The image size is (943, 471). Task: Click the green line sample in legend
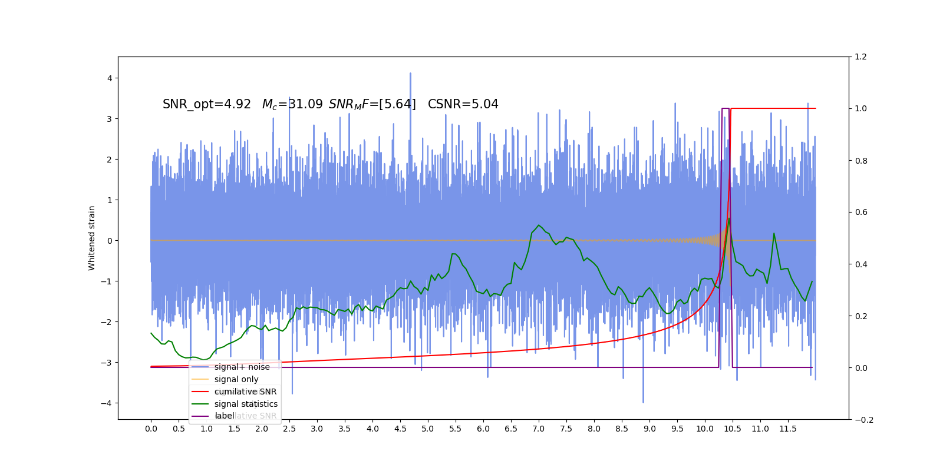(x=200, y=404)
